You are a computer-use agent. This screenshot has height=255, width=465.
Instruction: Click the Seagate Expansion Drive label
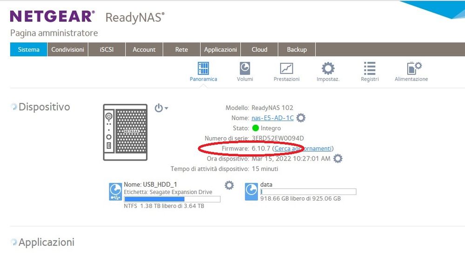click(181, 192)
